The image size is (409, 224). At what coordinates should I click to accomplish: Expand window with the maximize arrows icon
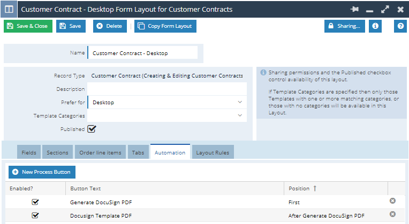[385, 10]
